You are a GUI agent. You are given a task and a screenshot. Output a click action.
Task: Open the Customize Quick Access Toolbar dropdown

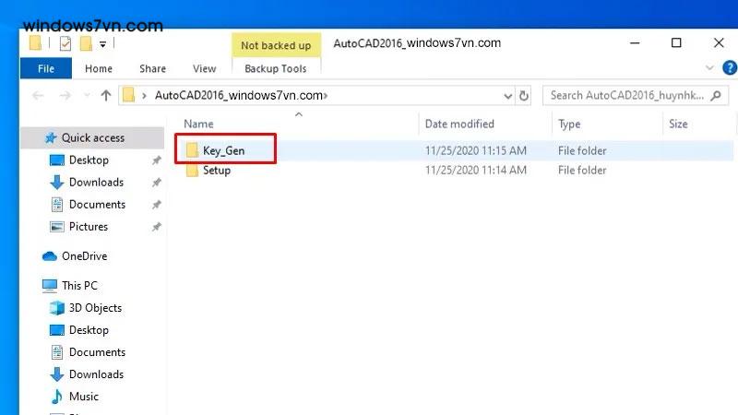pyautogui.click(x=102, y=44)
